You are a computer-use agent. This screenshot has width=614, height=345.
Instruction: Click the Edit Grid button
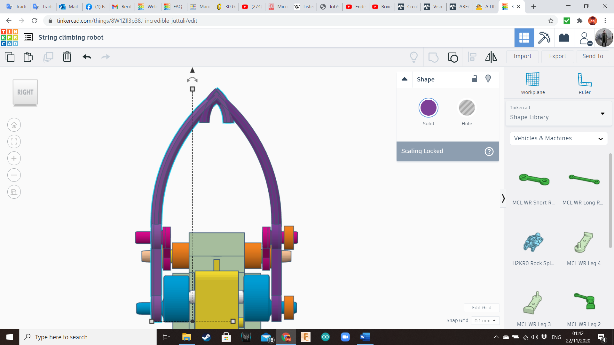click(x=482, y=307)
